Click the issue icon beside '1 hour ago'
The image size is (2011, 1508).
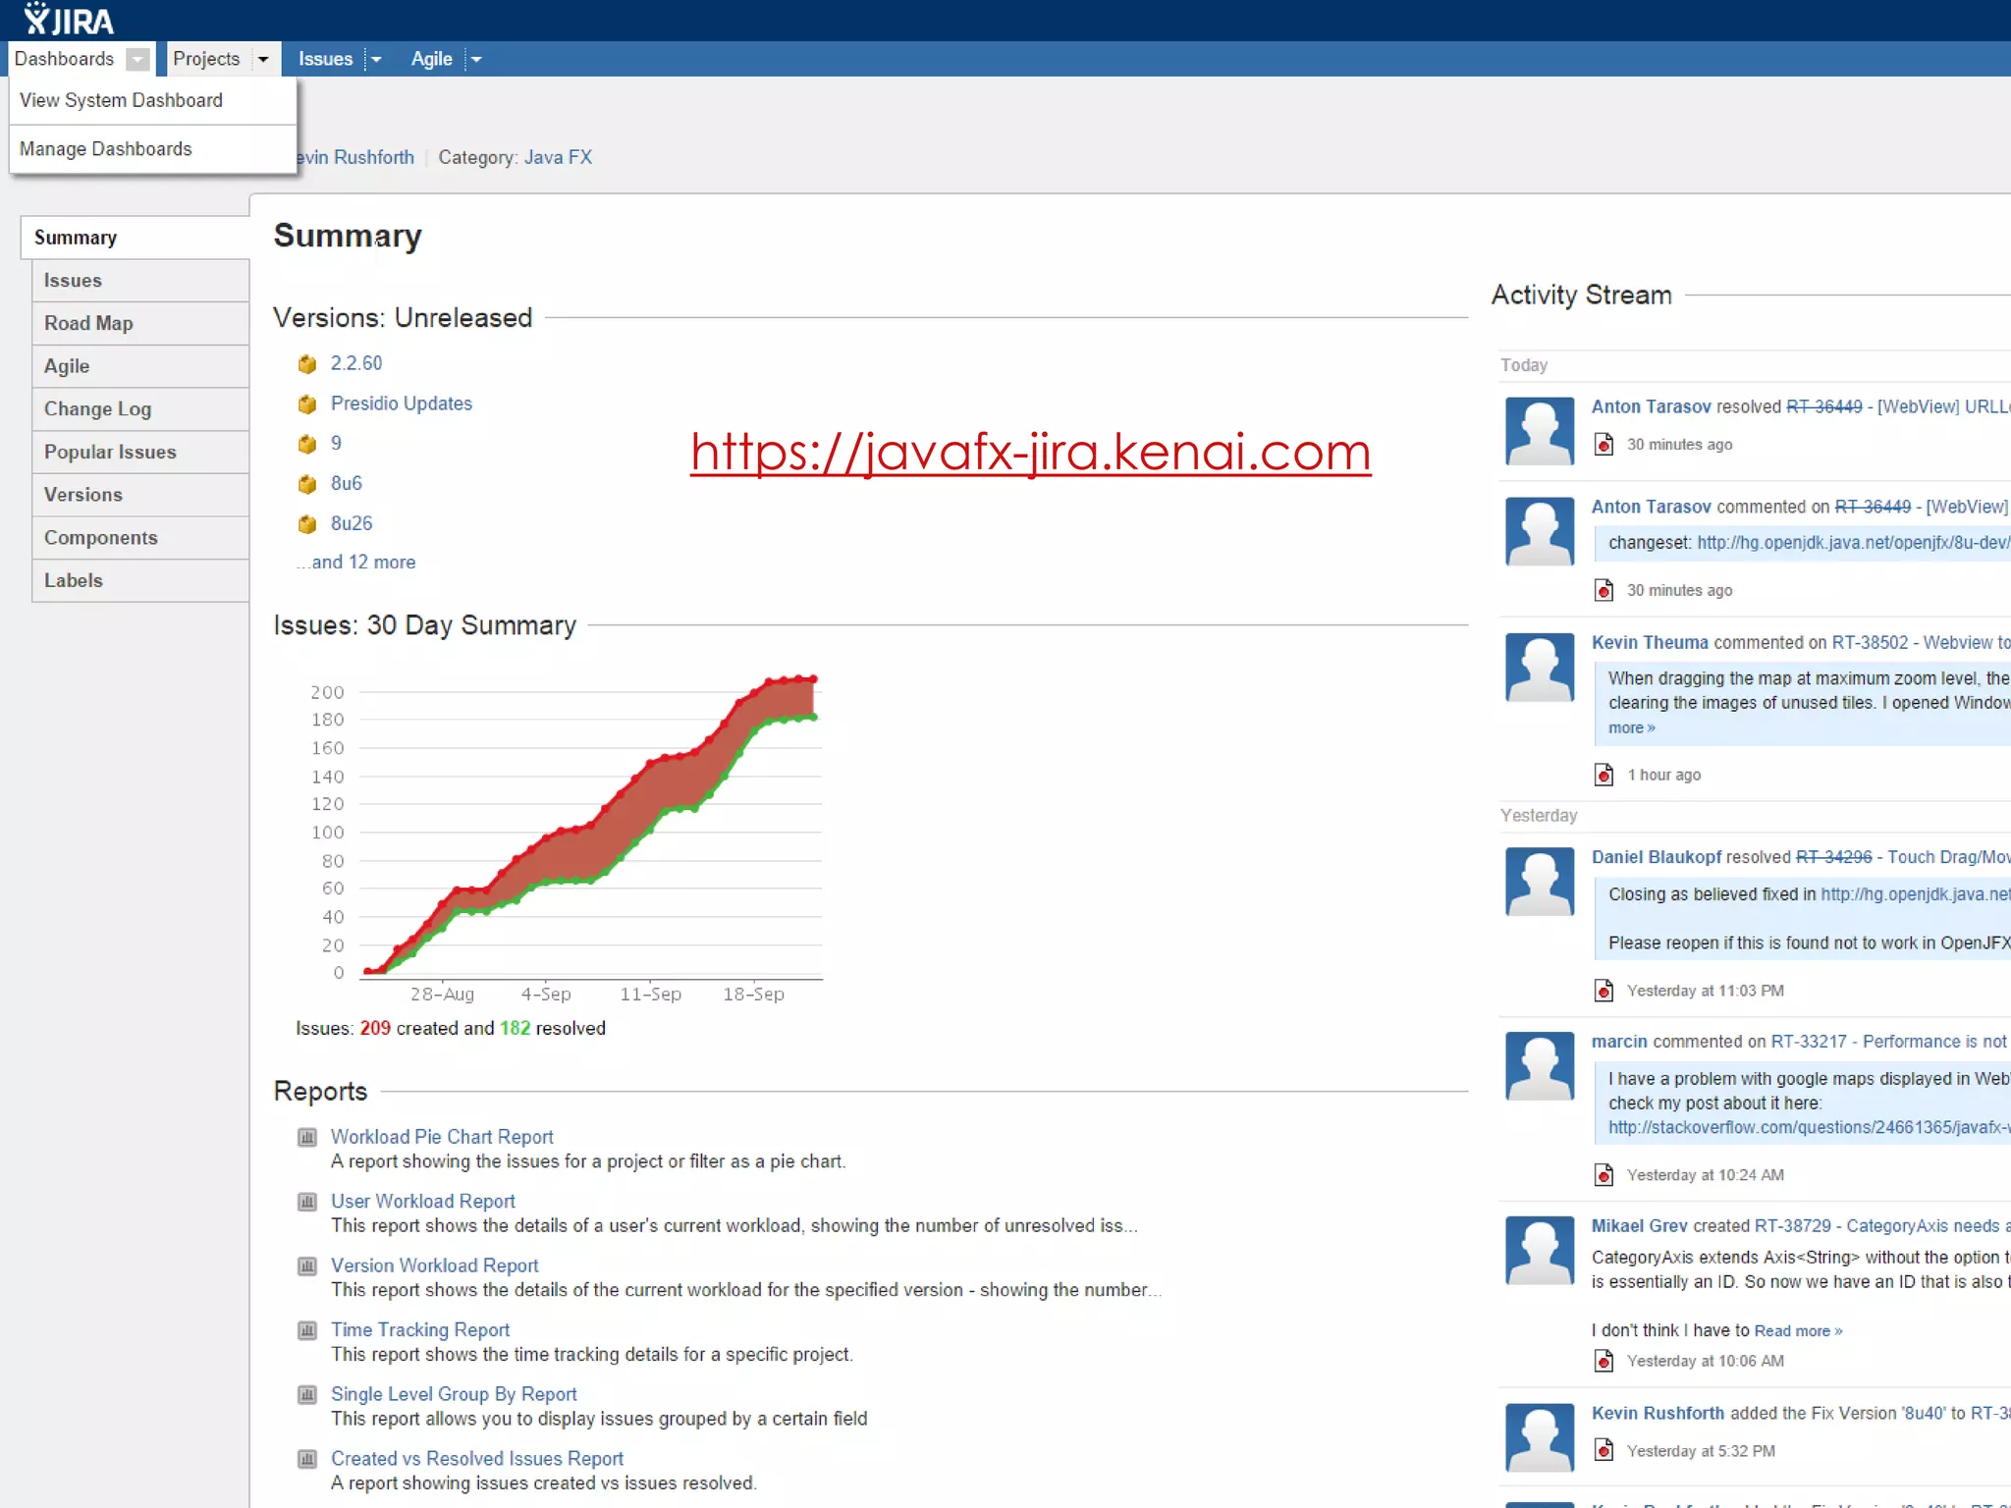1603,775
